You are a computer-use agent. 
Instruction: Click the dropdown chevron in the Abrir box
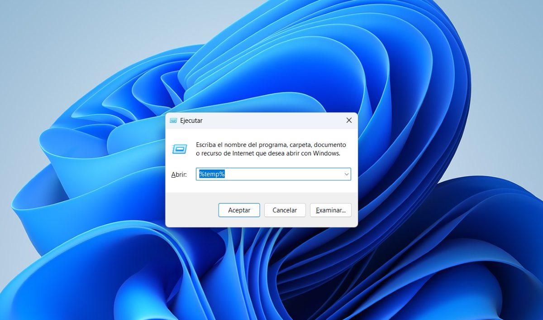coord(346,174)
